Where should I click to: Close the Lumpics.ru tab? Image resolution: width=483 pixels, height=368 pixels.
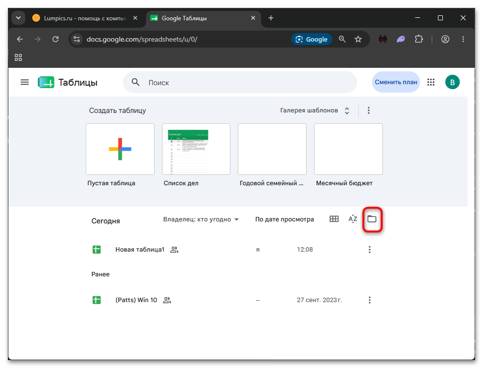click(x=135, y=18)
